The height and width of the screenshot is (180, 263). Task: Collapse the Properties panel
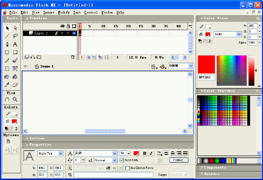pos(27,145)
